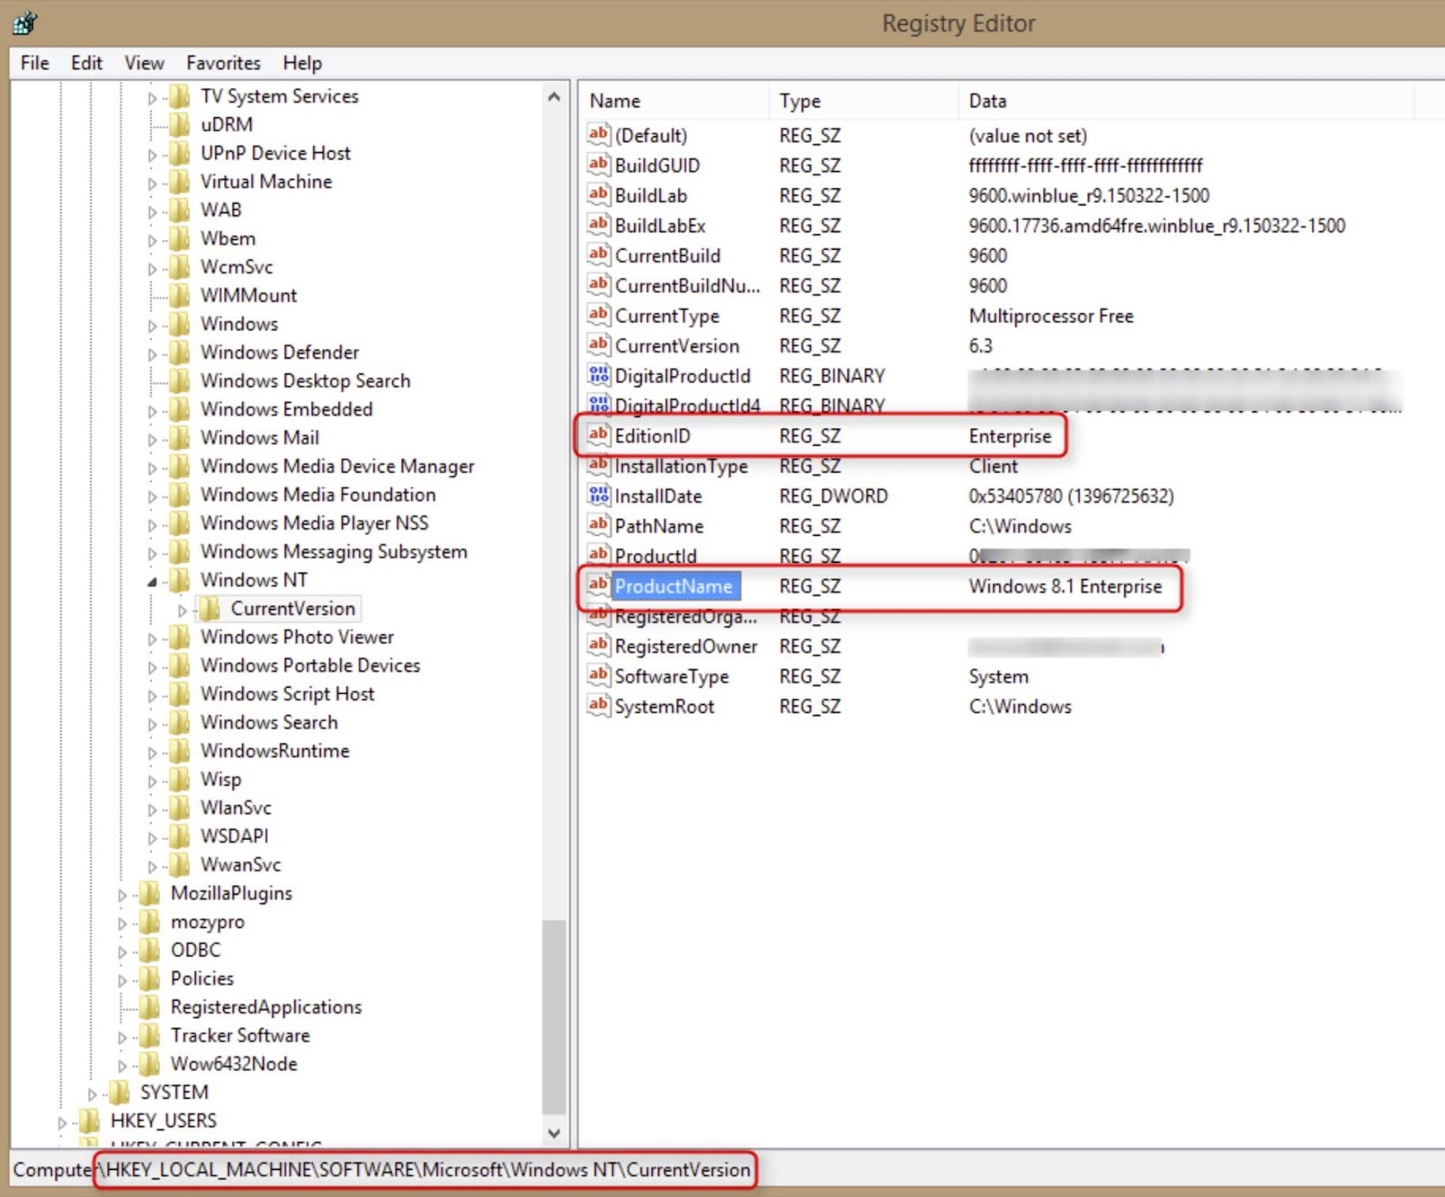Viewport: 1445px width, 1197px height.
Task: Click the folder icon for Wow6432Node
Action: click(x=150, y=1063)
